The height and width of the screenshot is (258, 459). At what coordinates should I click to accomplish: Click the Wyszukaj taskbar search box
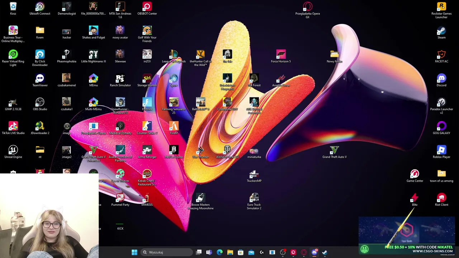pos(167,252)
